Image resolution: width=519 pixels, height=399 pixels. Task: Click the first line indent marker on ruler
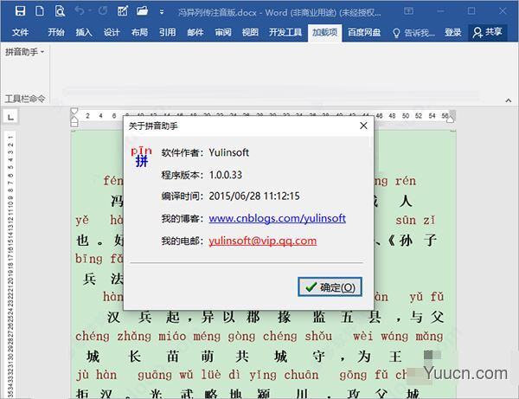pyautogui.click(x=74, y=112)
